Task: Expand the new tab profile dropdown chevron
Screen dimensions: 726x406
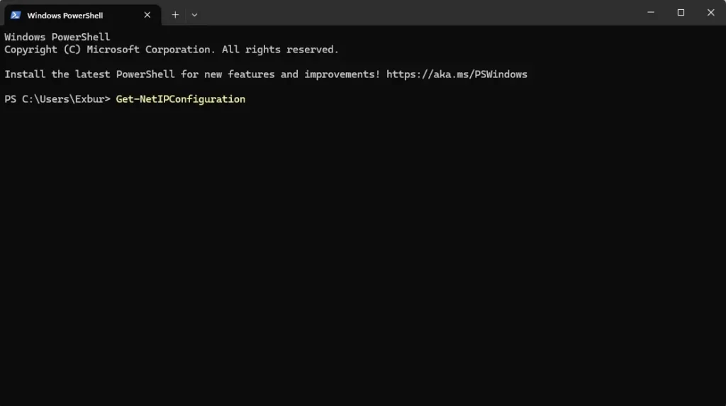Action: (194, 15)
